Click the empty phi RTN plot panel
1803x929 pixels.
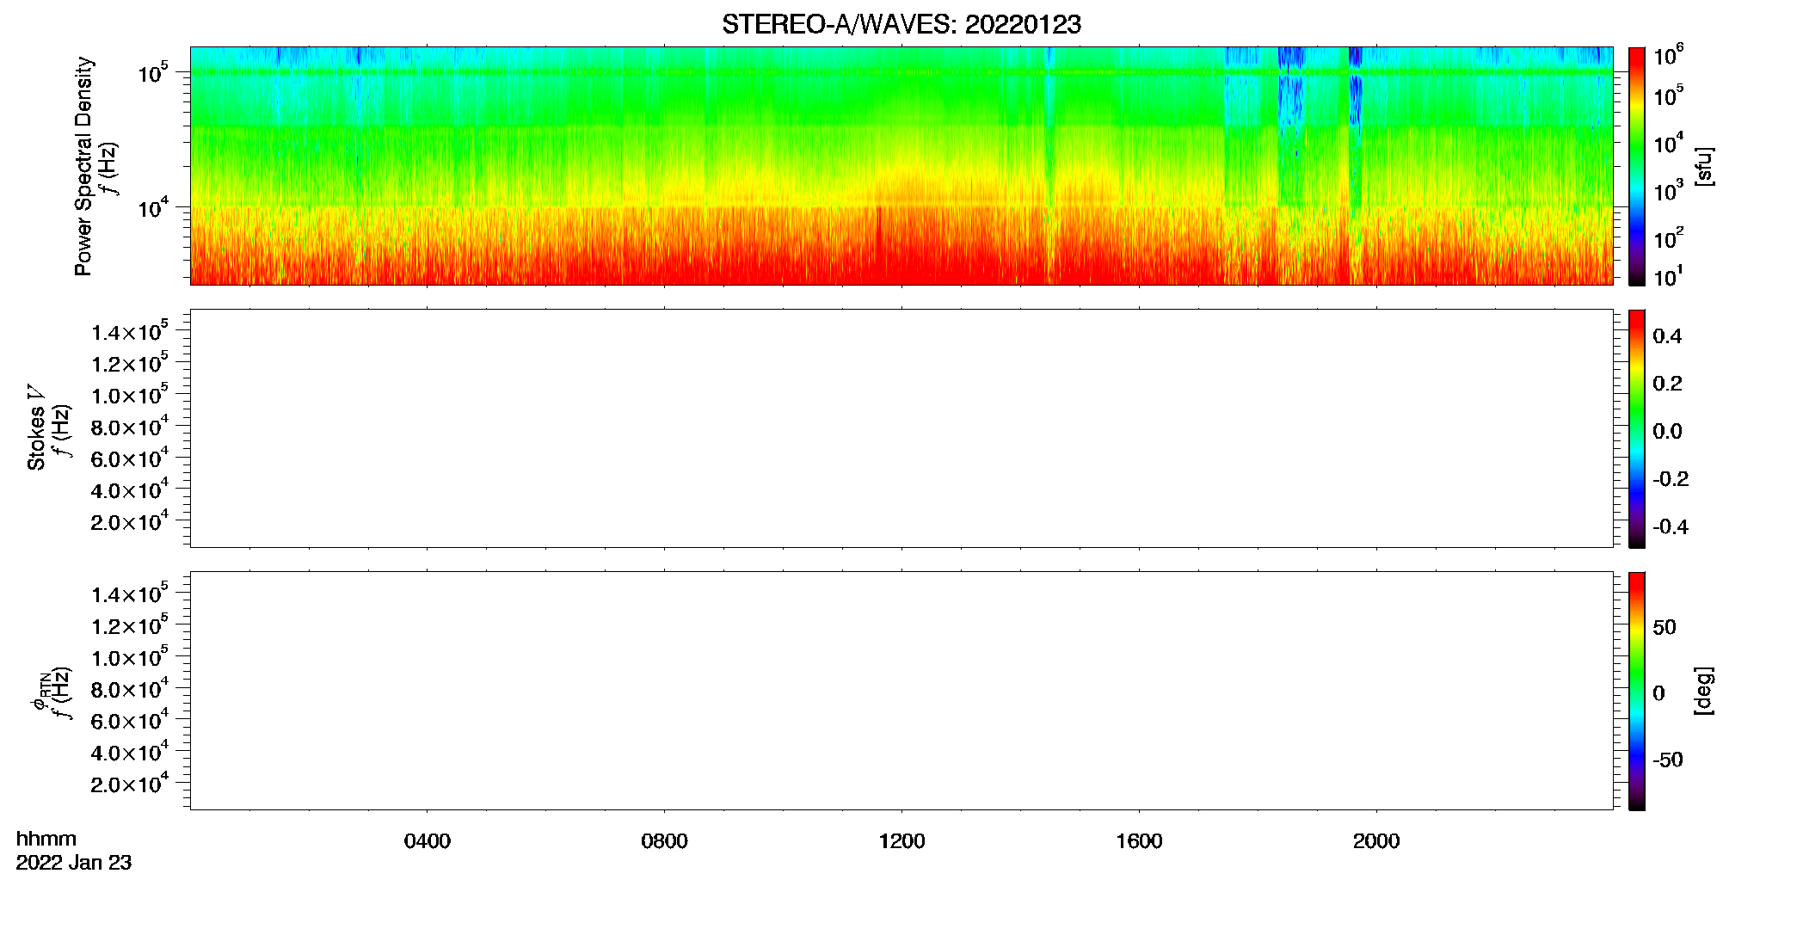click(901, 691)
